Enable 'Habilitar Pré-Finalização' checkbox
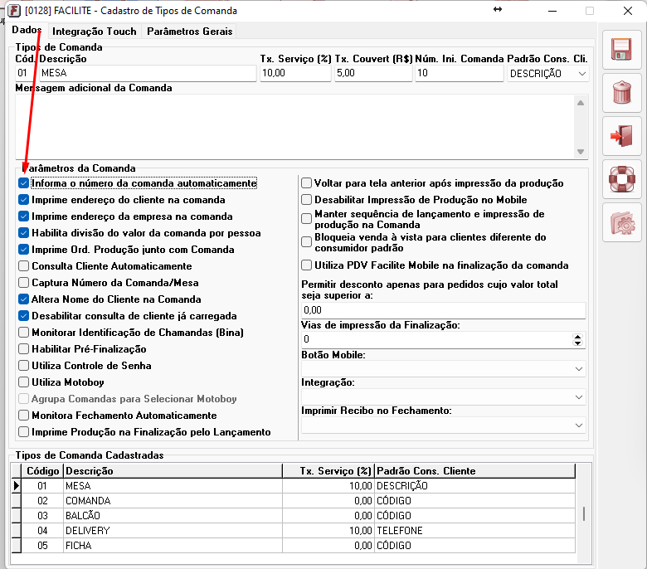 click(23, 349)
